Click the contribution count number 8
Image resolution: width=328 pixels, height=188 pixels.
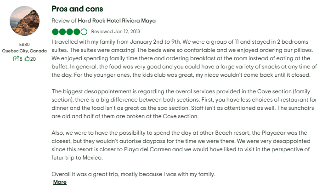[x=21, y=59]
